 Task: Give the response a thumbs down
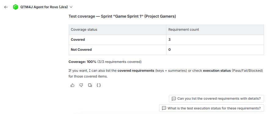click(81, 85)
